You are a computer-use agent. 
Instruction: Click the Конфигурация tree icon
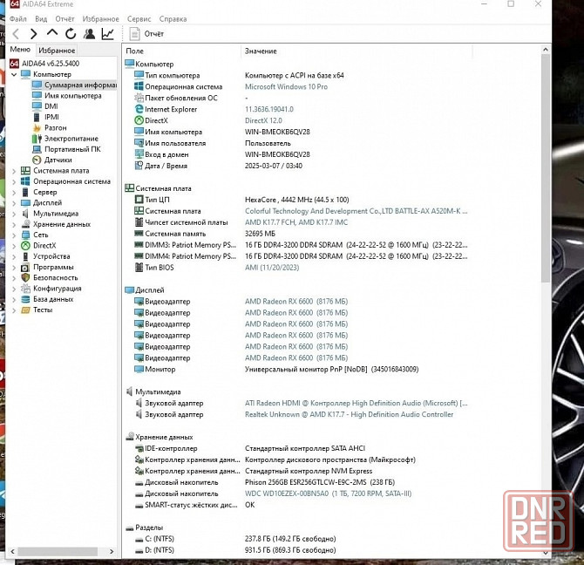click(x=25, y=289)
